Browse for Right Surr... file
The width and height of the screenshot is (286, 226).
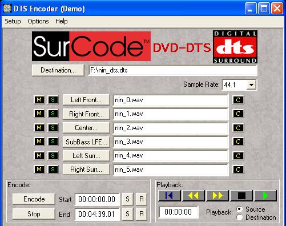(x=86, y=169)
